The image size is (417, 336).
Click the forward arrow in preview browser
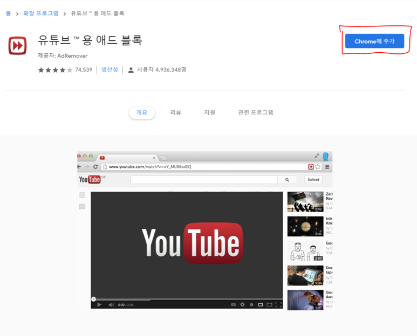87,167
